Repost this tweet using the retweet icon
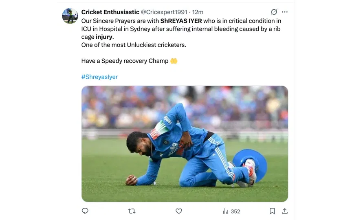This screenshot has height=220, width=352. click(x=132, y=211)
